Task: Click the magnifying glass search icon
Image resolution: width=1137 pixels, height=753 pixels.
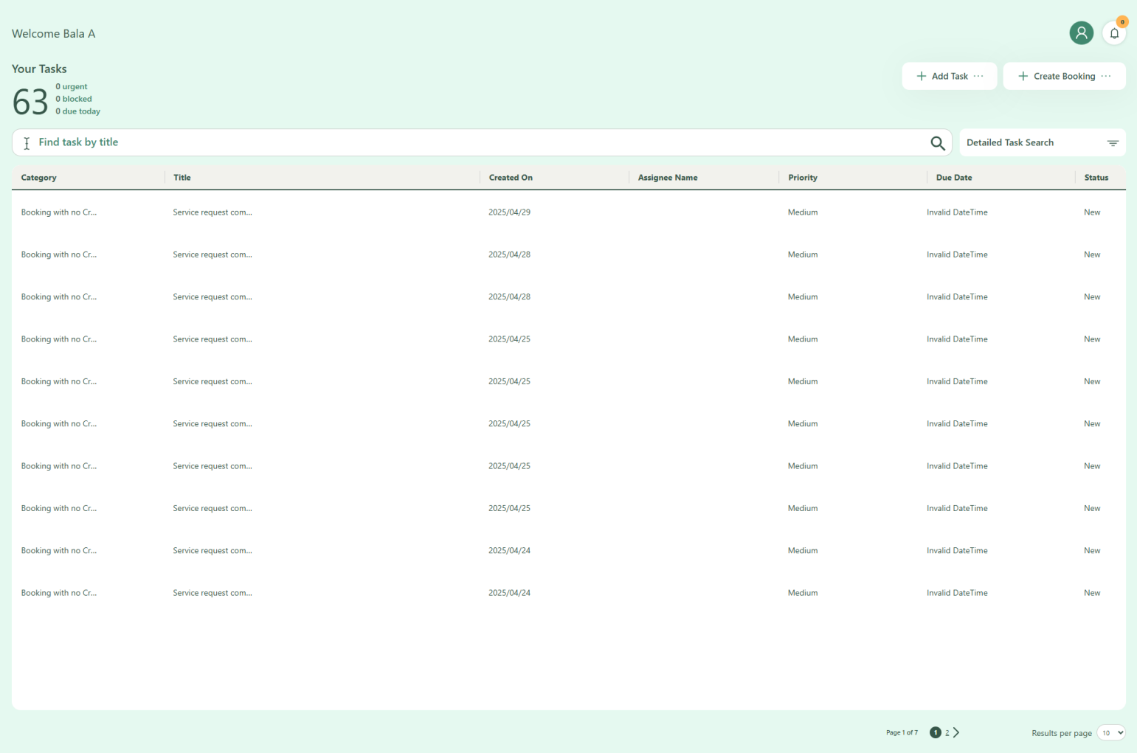Action: click(x=937, y=143)
